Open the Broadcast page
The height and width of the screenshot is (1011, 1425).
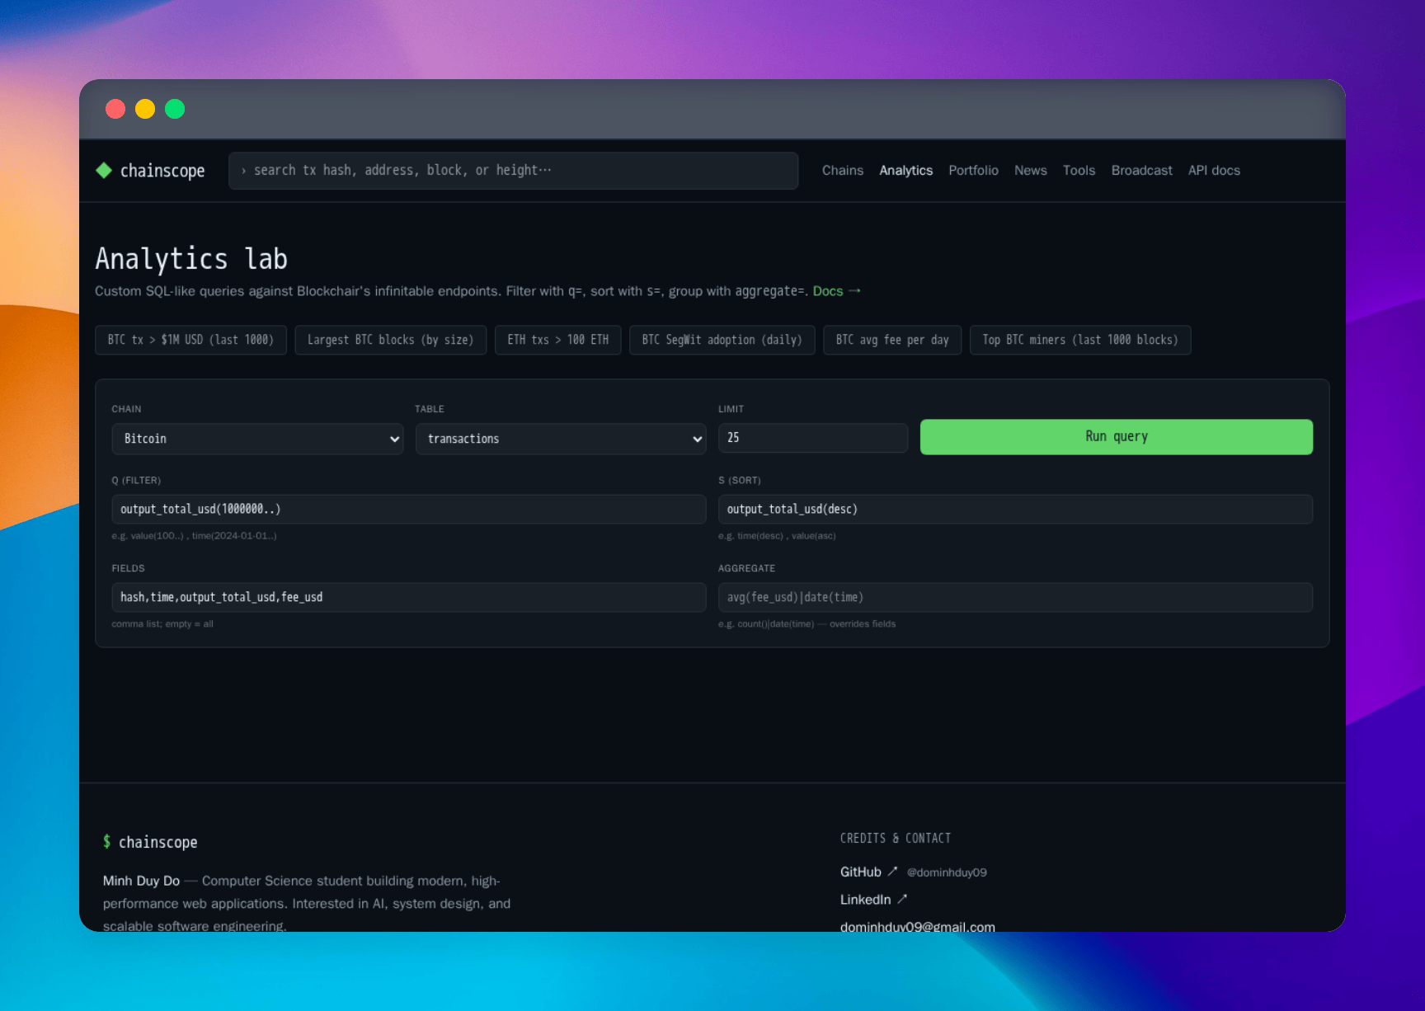(x=1141, y=171)
